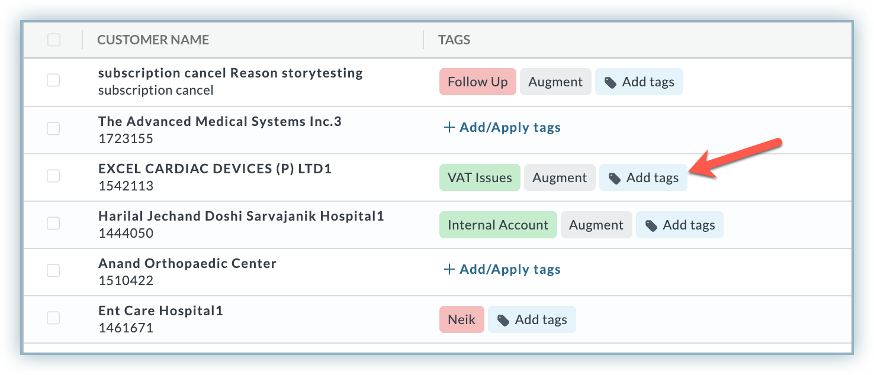Click the Follow Up tag

click(x=478, y=82)
